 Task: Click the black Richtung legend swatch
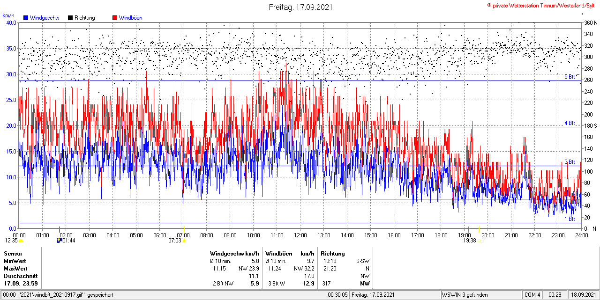tap(70, 18)
